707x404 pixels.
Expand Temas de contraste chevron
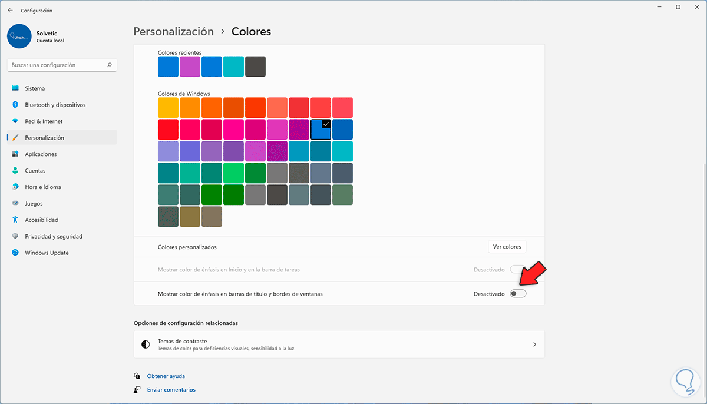[x=534, y=345]
